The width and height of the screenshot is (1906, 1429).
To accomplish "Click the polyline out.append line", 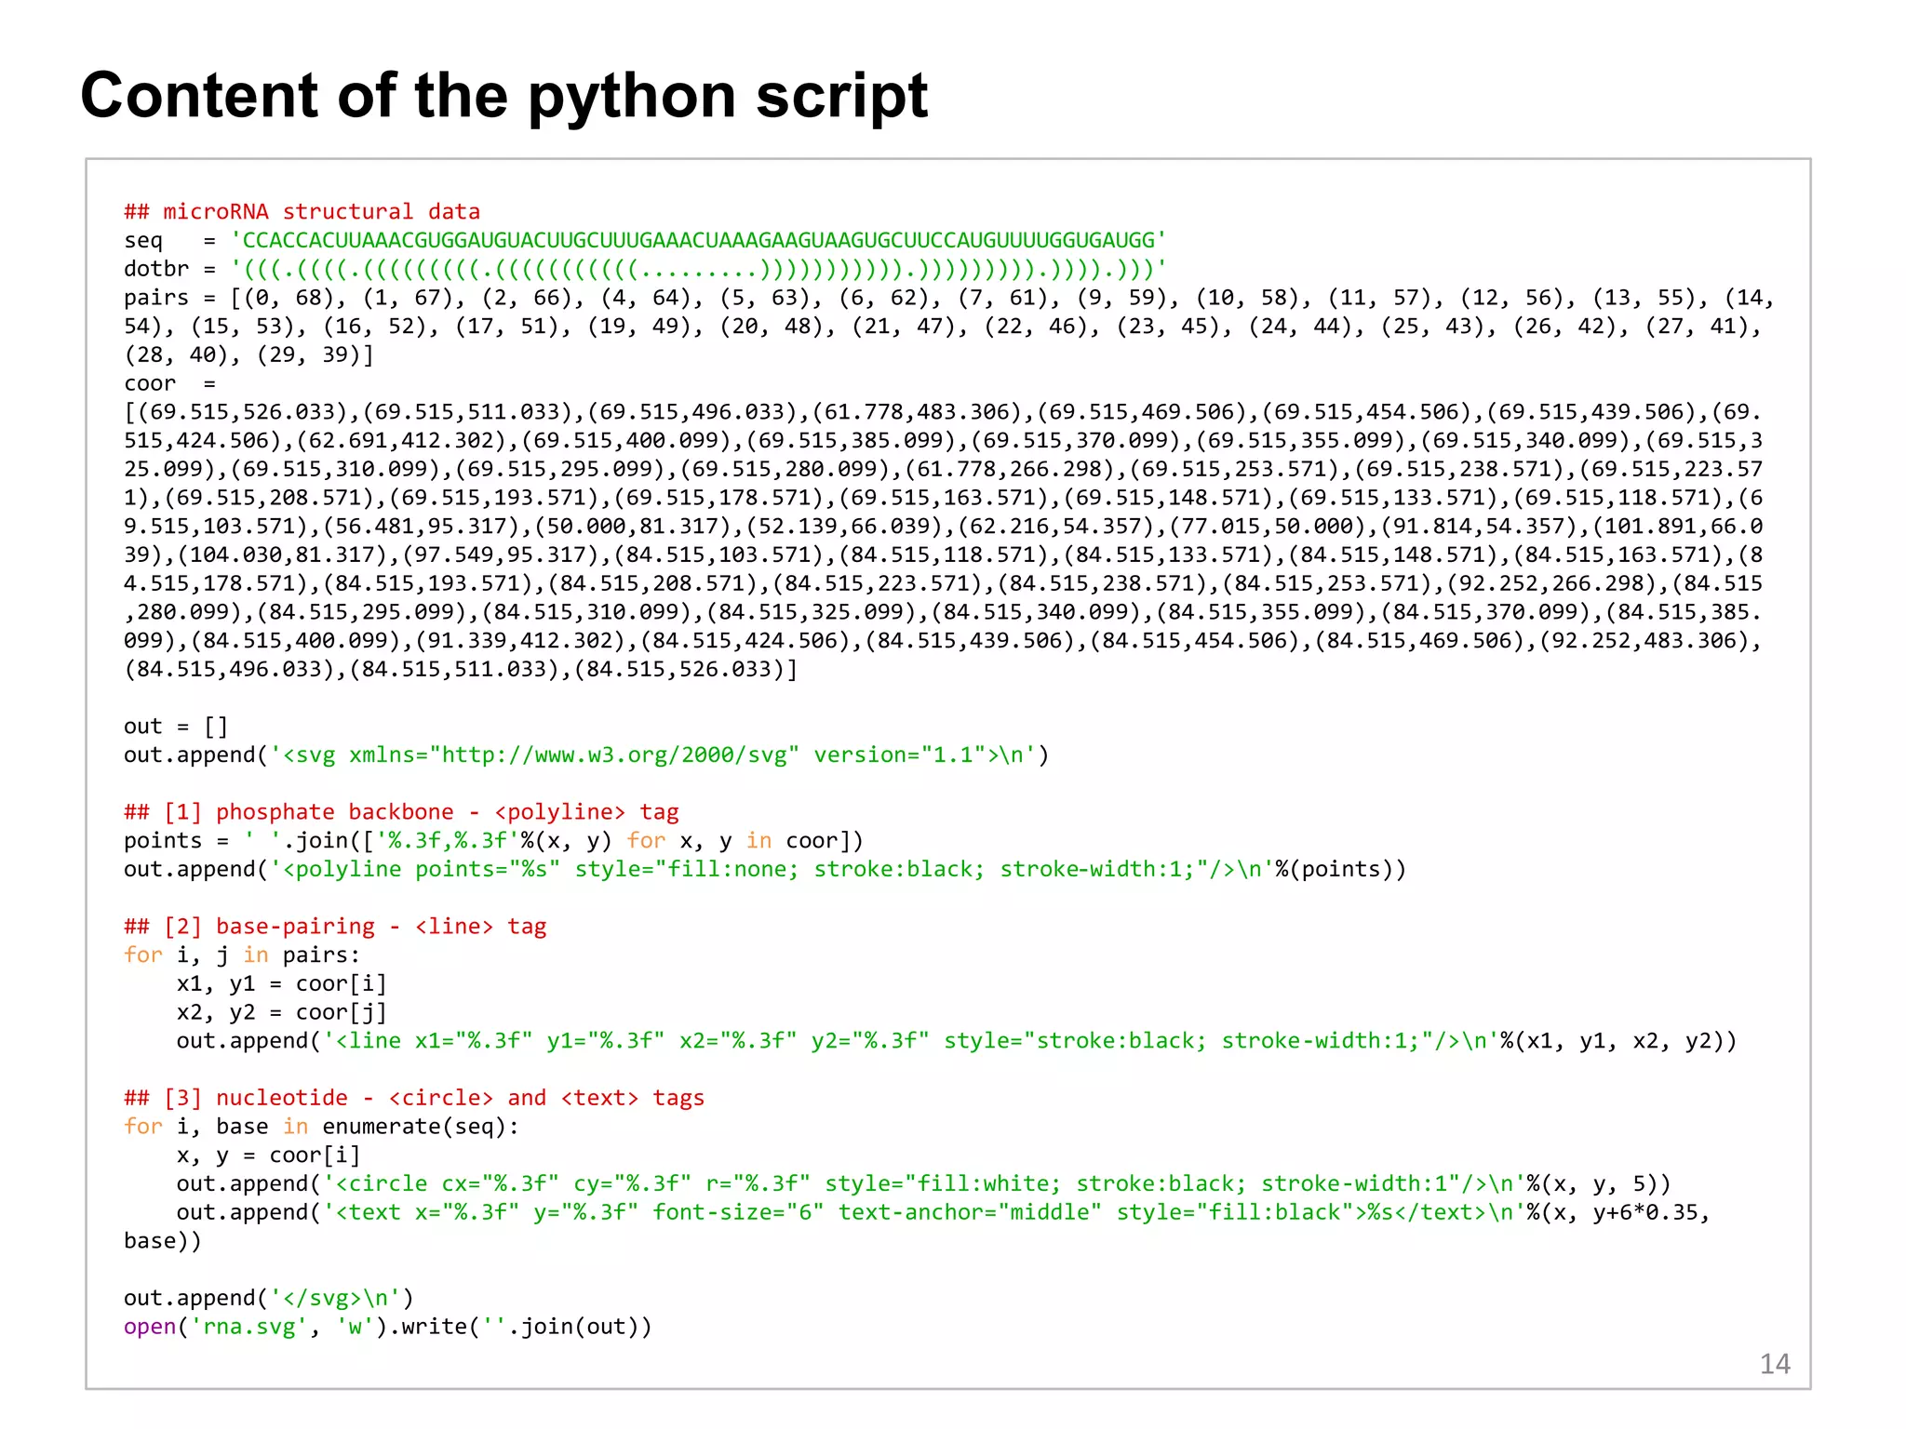I will click(x=765, y=870).
